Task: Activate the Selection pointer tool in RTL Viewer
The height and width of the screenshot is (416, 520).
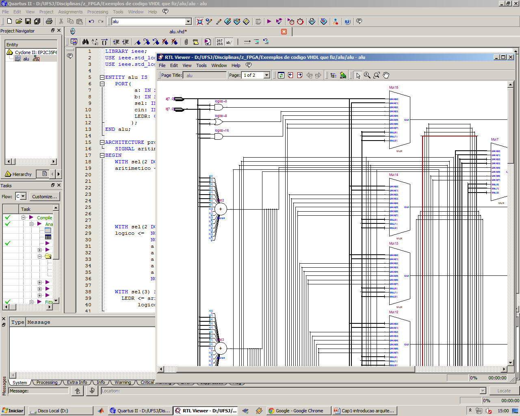Action: (358, 75)
